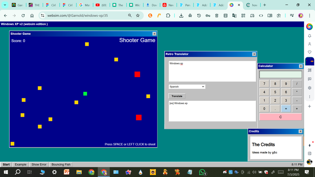The width and height of the screenshot is (315, 177).
Task: Click the Translate button
Action: coord(177,96)
